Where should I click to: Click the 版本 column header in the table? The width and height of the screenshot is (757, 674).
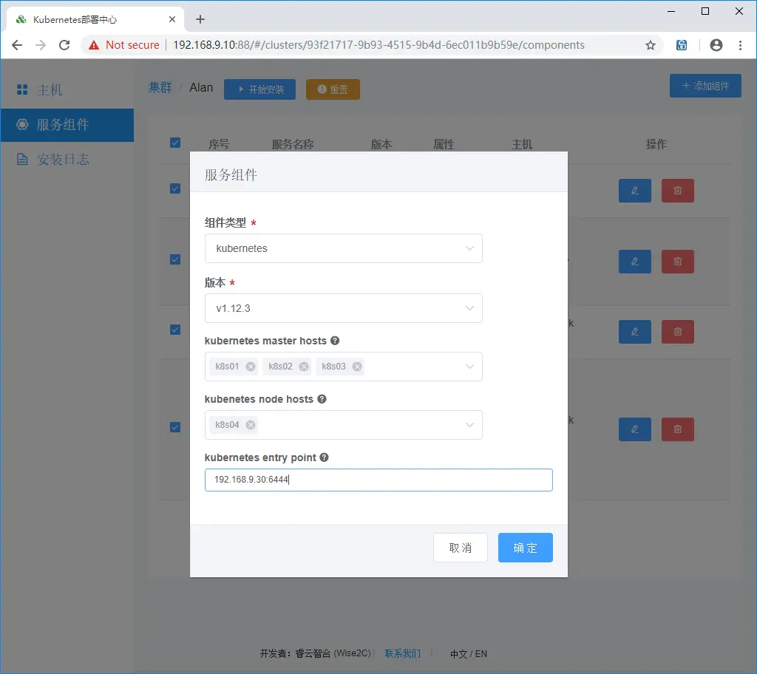(x=381, y=144)
